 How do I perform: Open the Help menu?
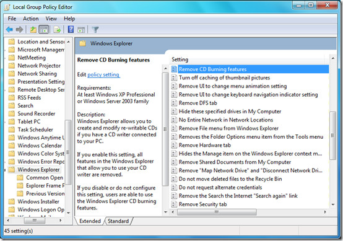coord(69,19)
